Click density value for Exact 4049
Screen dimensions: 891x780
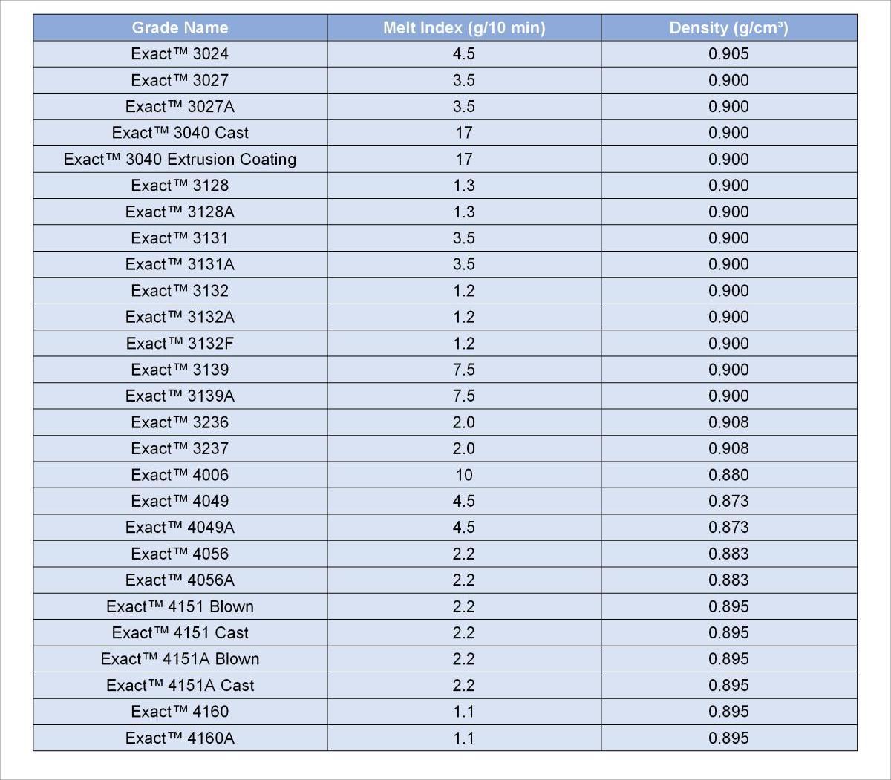point(729,501)
